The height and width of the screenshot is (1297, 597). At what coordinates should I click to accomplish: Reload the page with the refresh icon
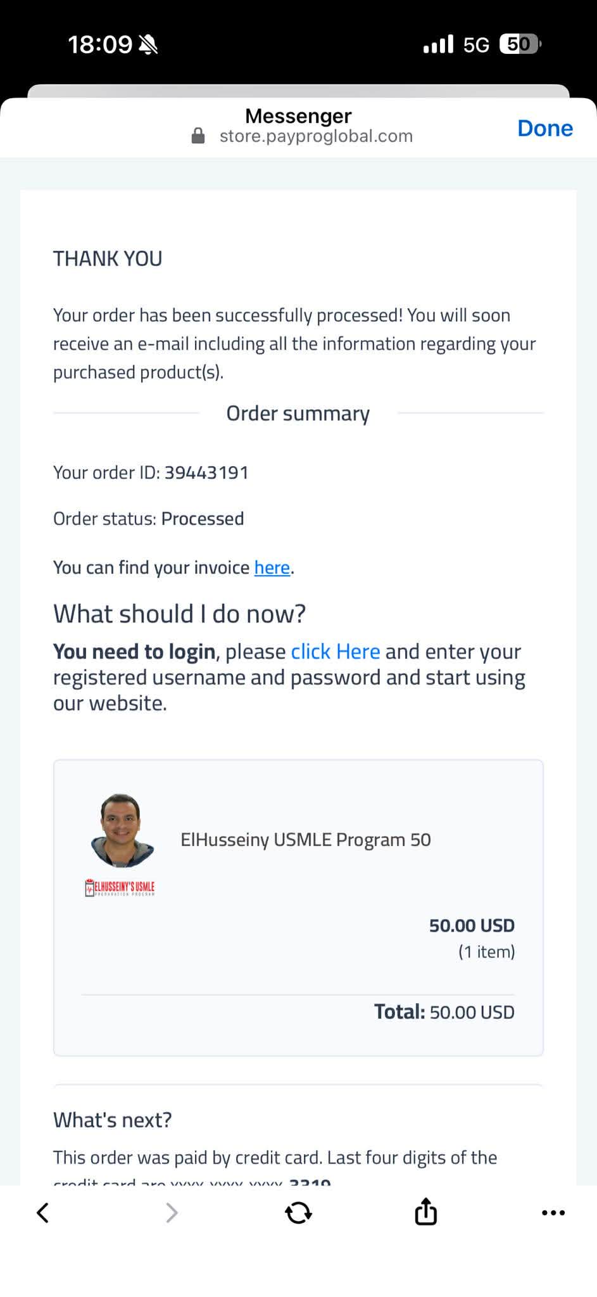pyautogui.click(x=298, y=1213)
